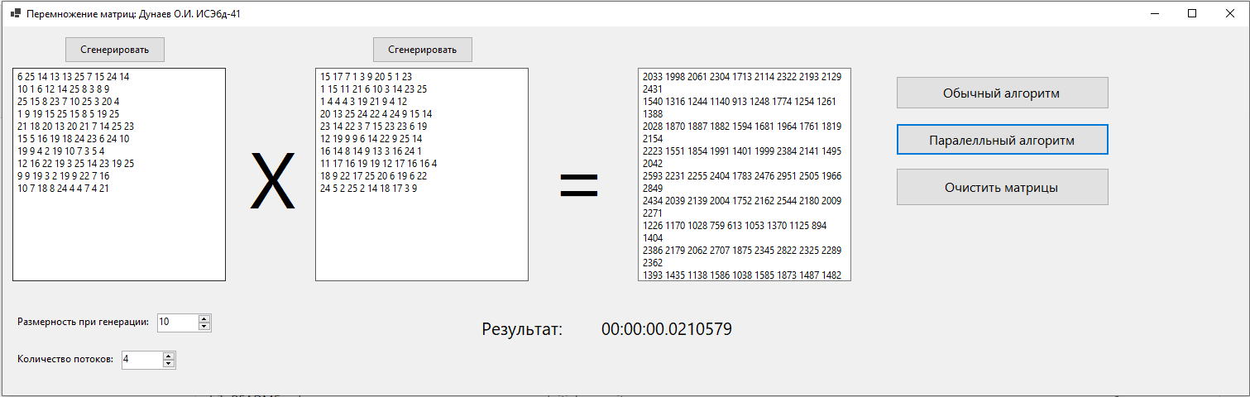Click inside the second matrix text area
This screenshot has height=397, width=1250.
tap(422, 232)
